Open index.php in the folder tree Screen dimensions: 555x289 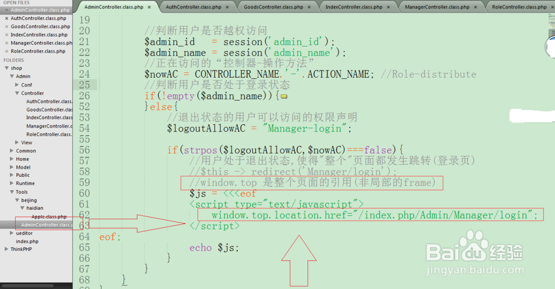[x=27, y=241]
